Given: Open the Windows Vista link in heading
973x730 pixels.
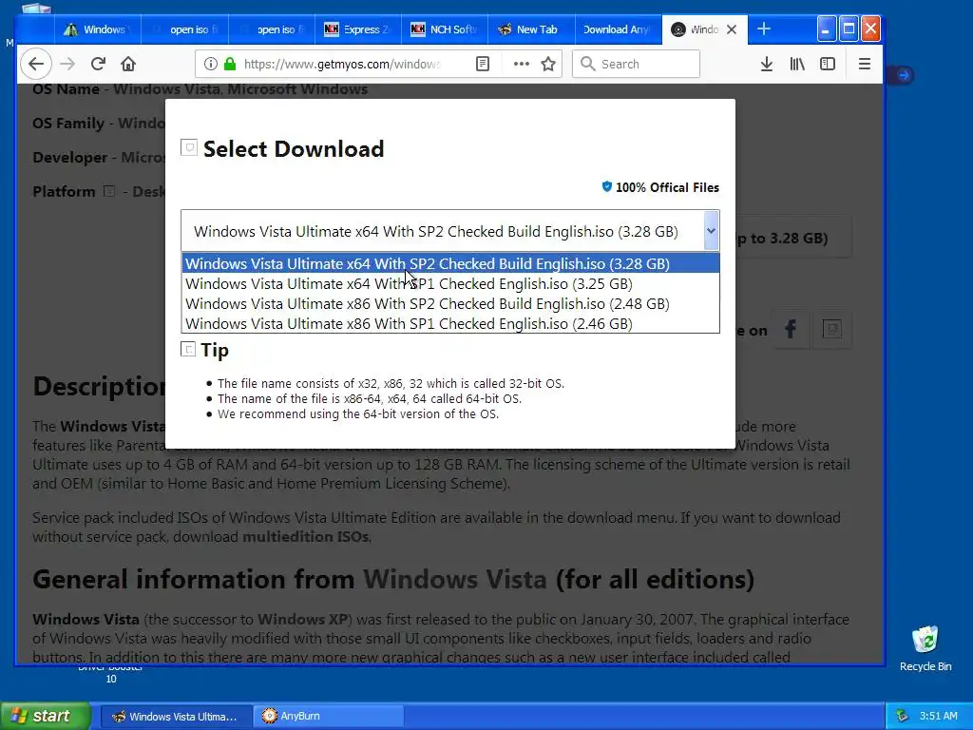Looking at the screenshot, I should coord(455,579).
